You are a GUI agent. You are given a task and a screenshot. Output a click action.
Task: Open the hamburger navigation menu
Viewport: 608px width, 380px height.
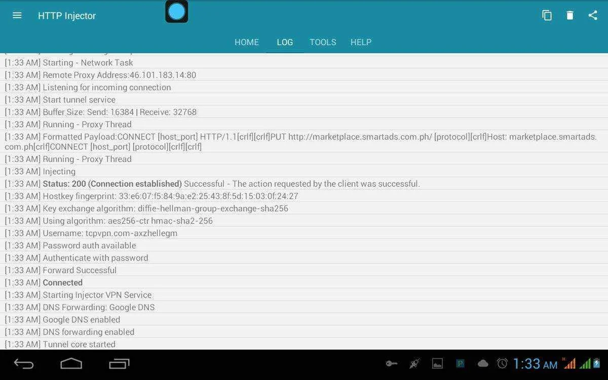(17, 15)
